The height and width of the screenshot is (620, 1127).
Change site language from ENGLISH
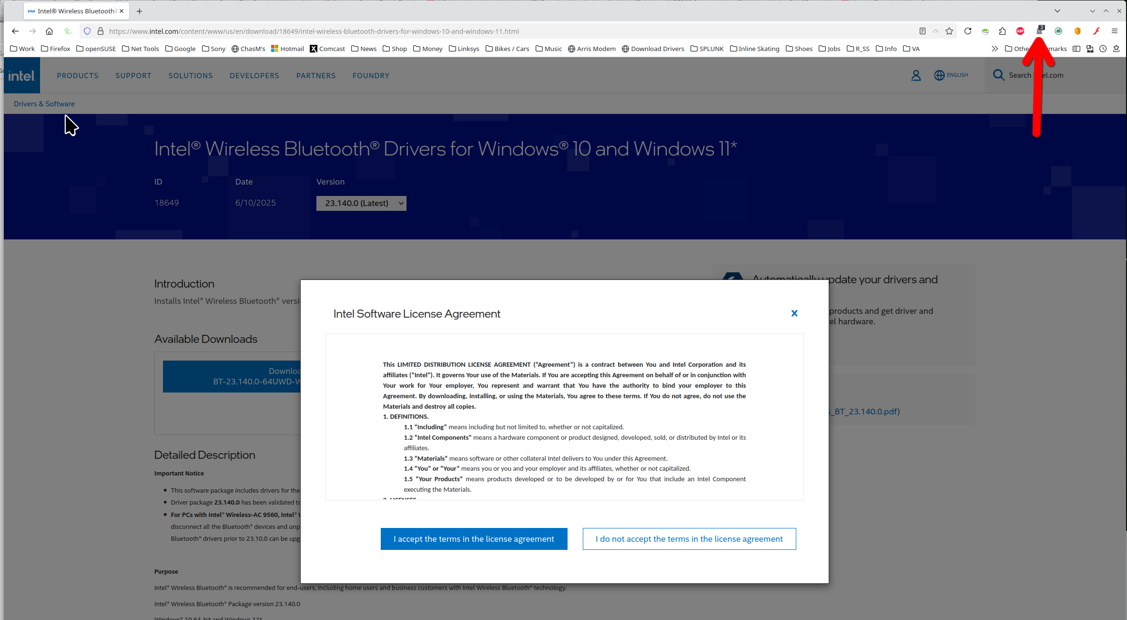951,75
